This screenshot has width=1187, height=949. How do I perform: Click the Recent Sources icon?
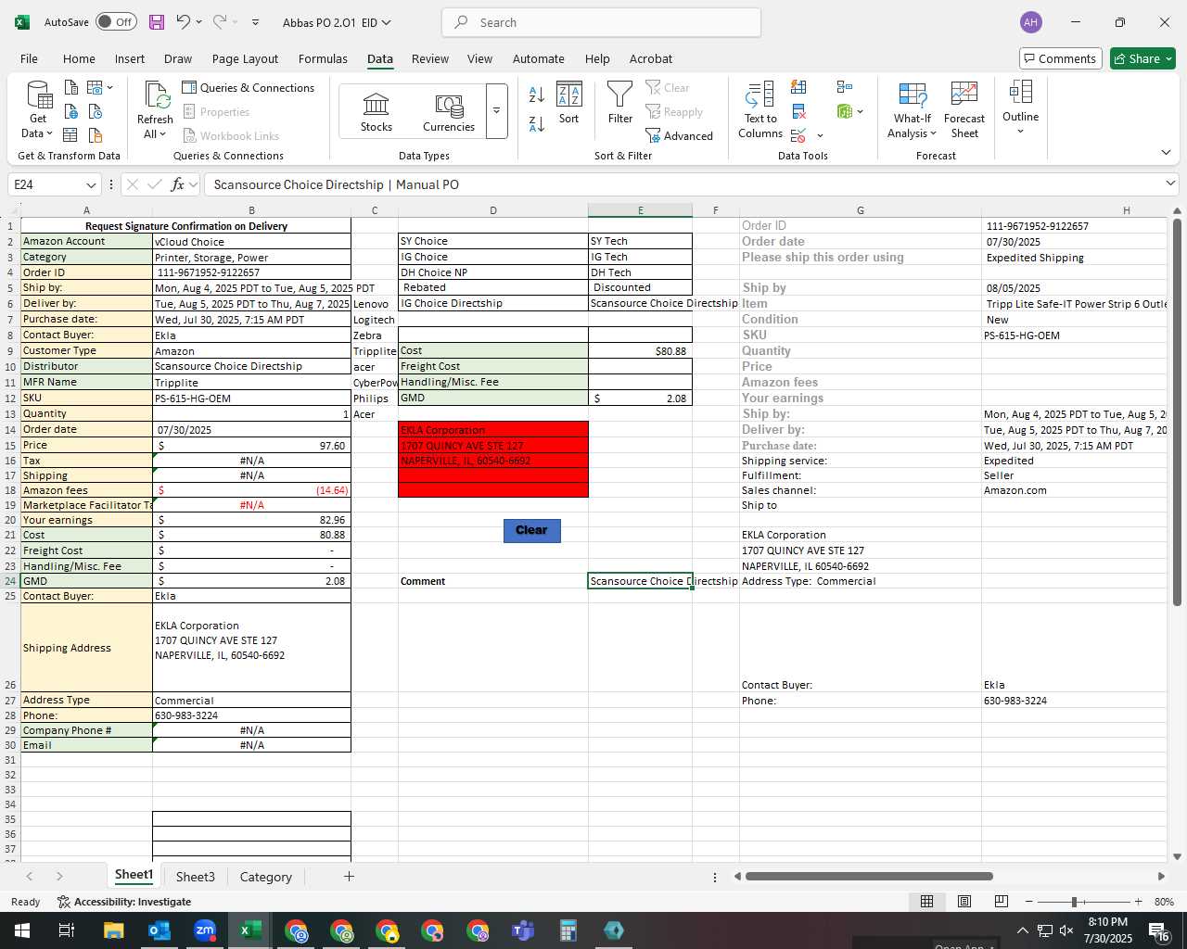tap(96, 112)
